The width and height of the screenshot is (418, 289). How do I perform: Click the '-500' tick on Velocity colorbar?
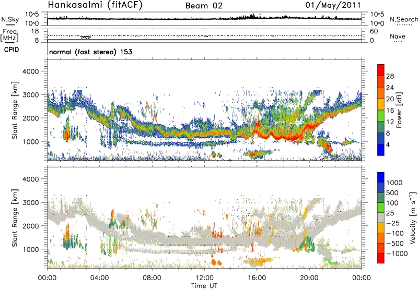pos(394,243)
